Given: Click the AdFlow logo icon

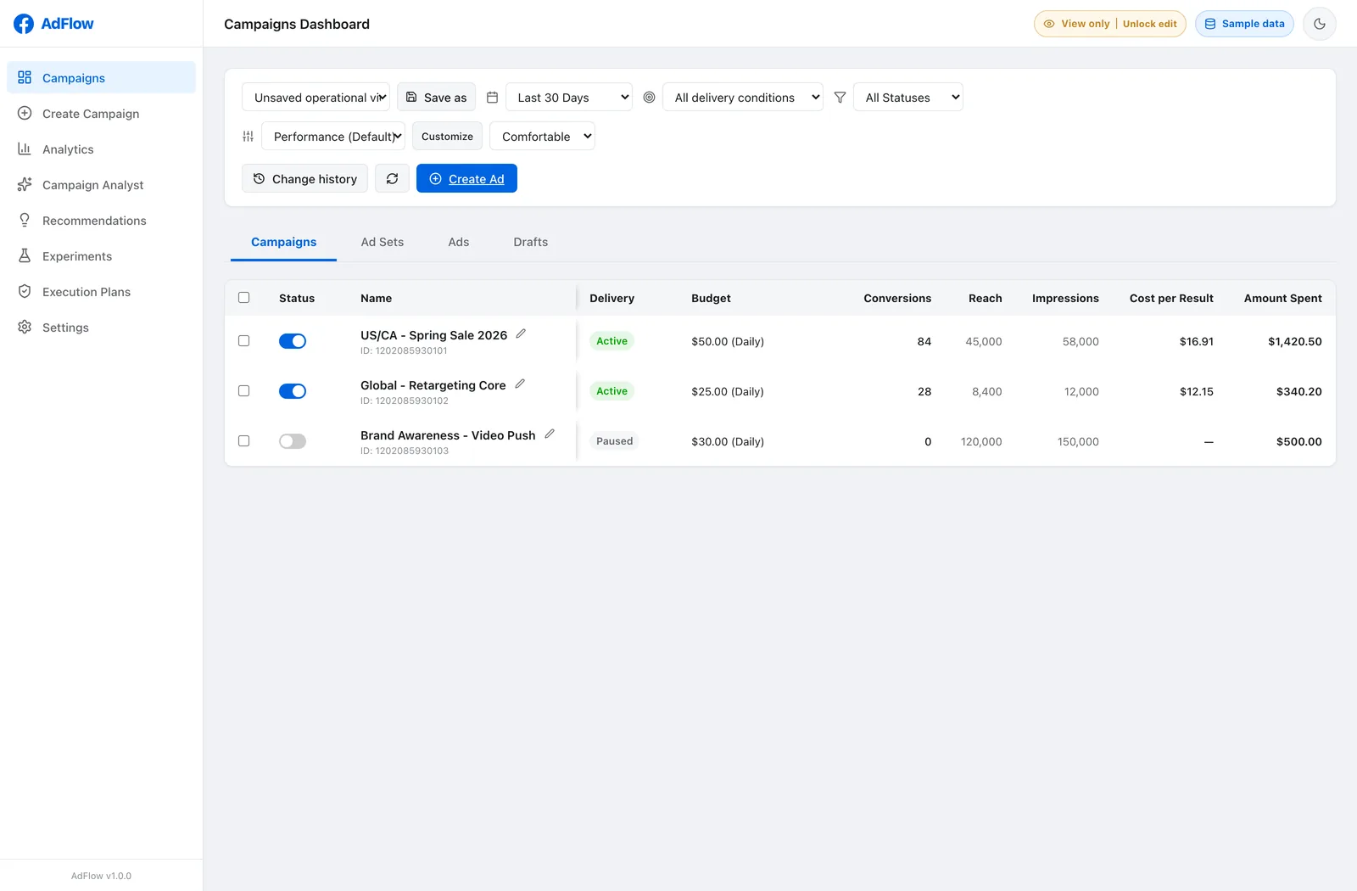Looking at the screenshot, I should pyautogui.click(x=24, y=24).
